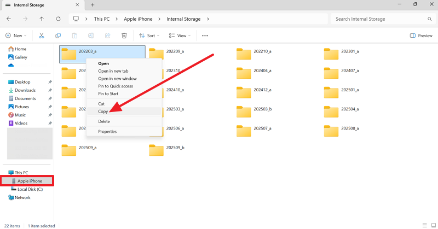438x229 pixels.
Task: Click the Share icon in toolbar
Action: (107, 36)
